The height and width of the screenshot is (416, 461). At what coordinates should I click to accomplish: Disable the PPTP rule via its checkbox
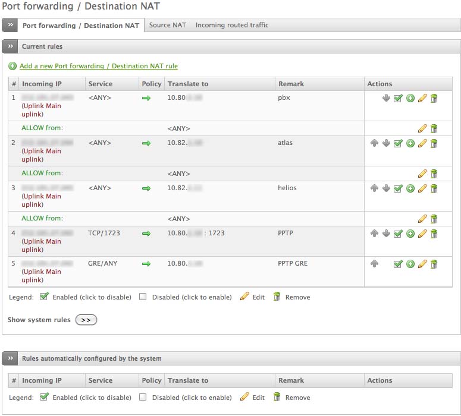(x=398, y=234)
